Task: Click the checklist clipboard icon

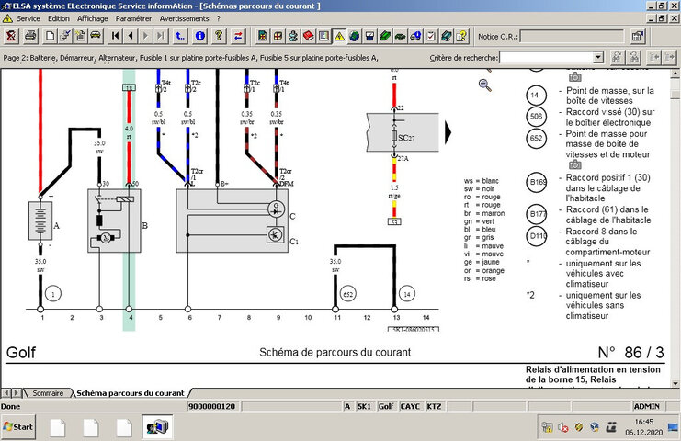Action: tap(431, 36)
